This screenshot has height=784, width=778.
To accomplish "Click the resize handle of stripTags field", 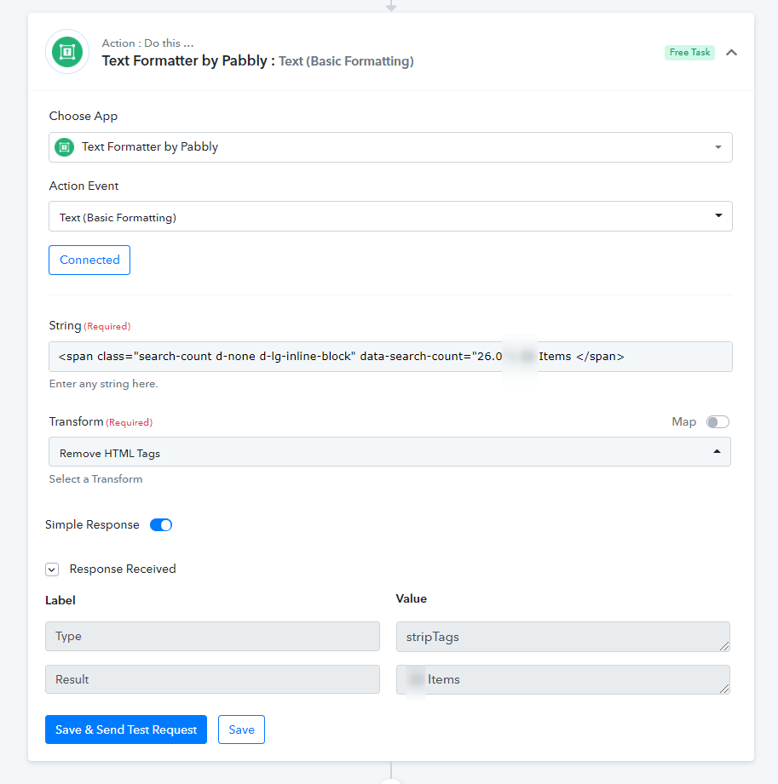I will (724, 646).
